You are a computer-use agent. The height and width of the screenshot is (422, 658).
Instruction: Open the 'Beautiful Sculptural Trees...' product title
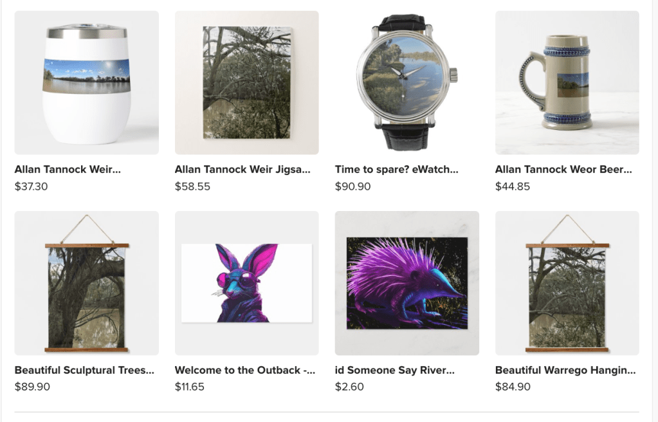[84, 370]
